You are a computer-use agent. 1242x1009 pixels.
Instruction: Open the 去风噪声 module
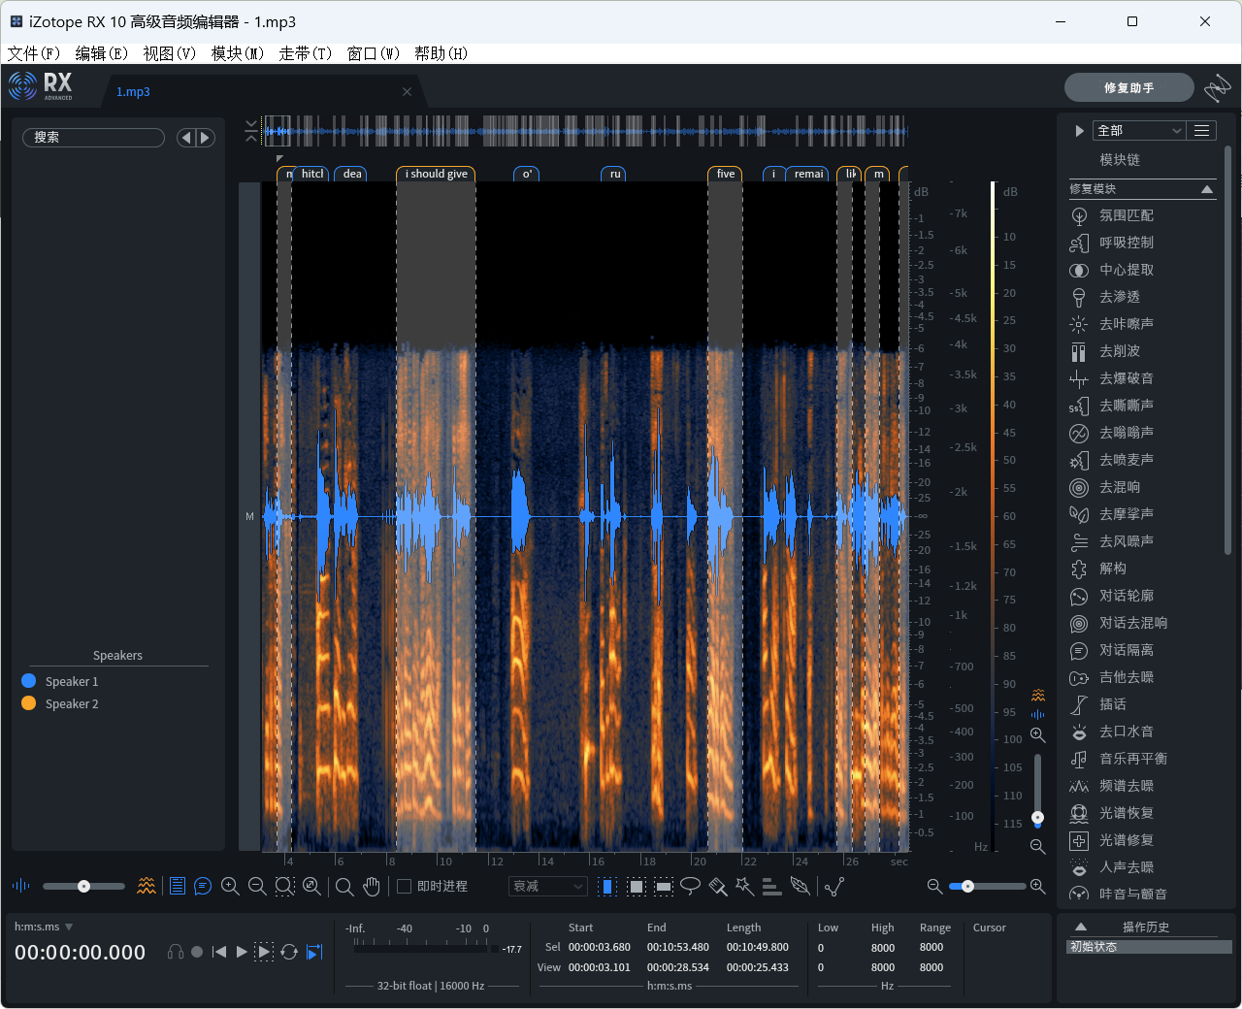(x=1126, y=541)
